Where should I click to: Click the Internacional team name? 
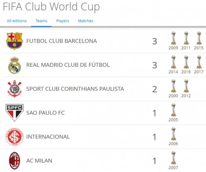coord(48,137)
